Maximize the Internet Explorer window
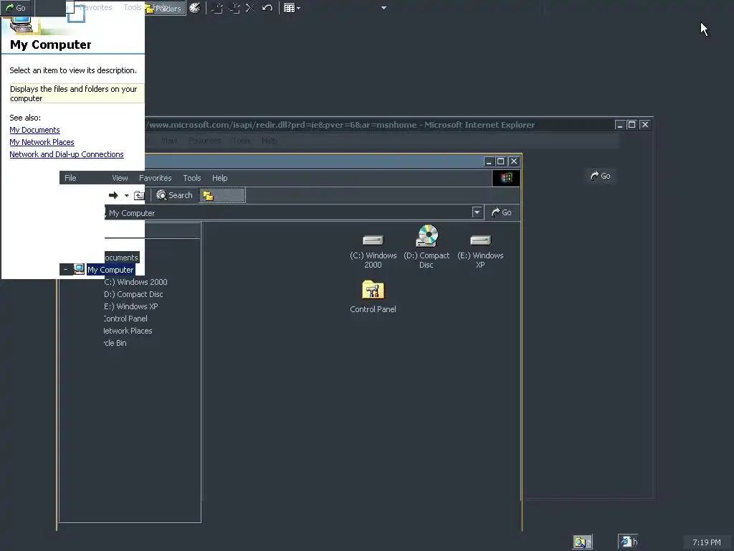Screen dimensions: 734x551 click(x=631, y=125)
